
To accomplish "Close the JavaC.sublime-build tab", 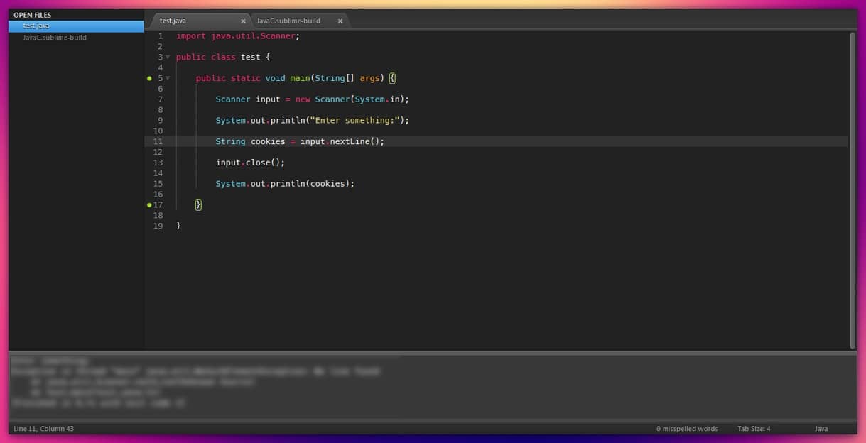I will [340, 21].
